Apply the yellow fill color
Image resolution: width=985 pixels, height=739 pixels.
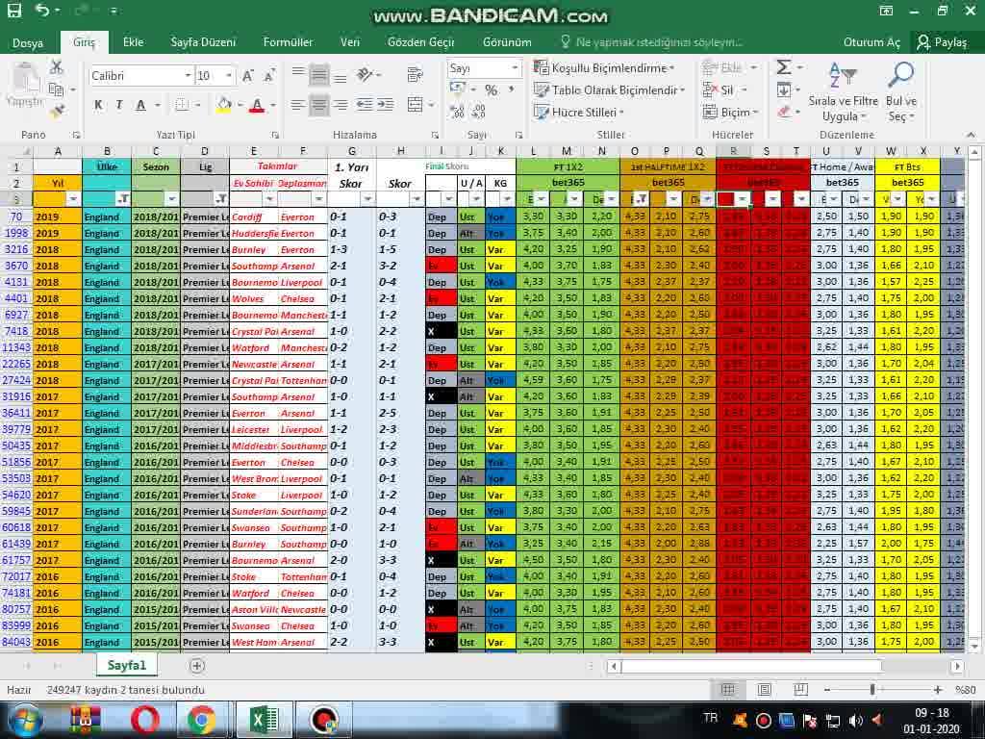tap(224, 105)
